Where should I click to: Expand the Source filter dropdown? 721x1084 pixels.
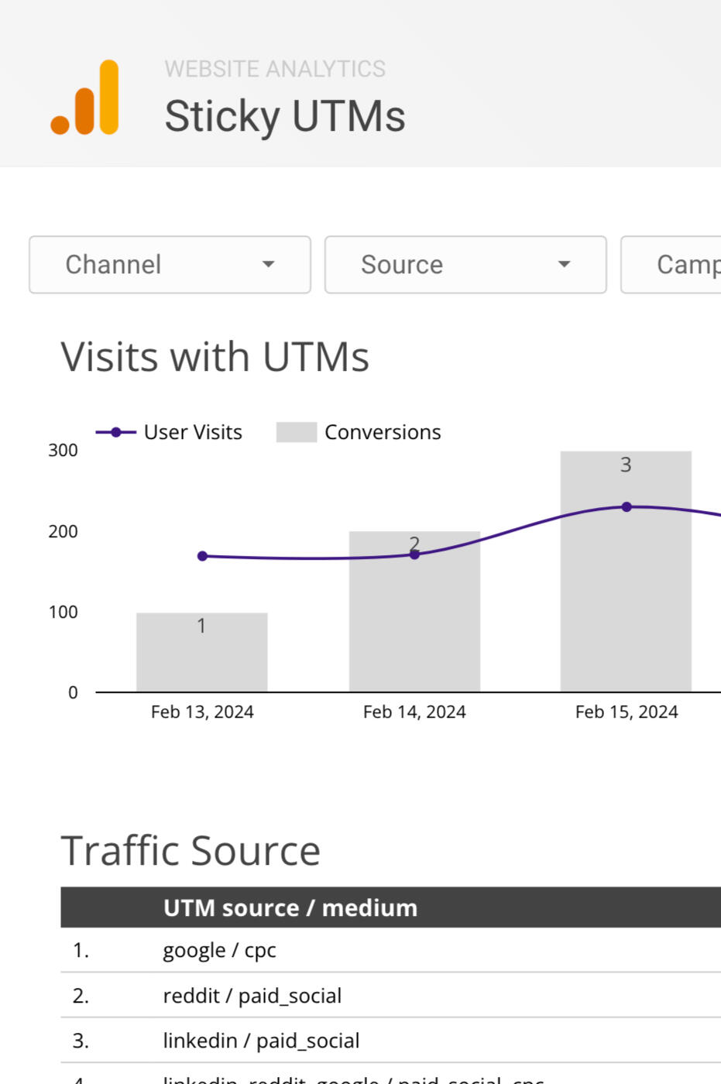pyautogui.click(x=465, y=265)
